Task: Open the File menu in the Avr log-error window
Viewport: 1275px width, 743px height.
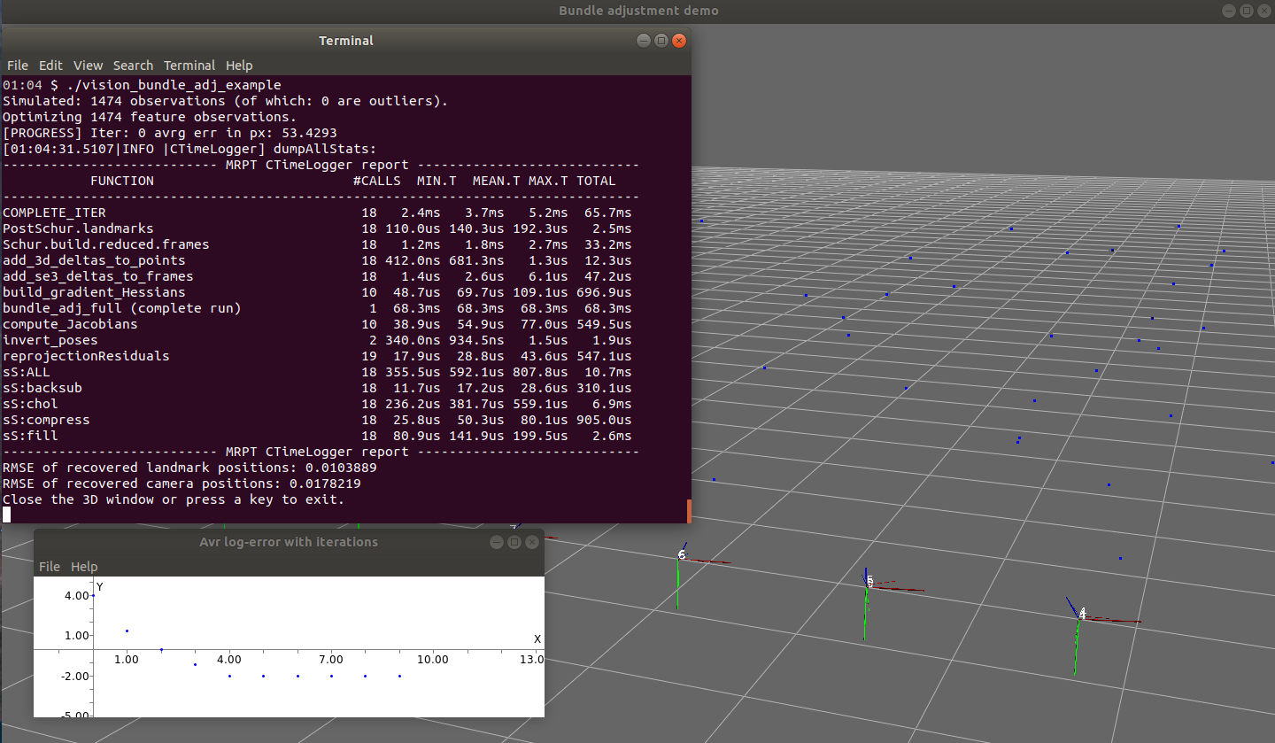Action: (x=50, y=567)
